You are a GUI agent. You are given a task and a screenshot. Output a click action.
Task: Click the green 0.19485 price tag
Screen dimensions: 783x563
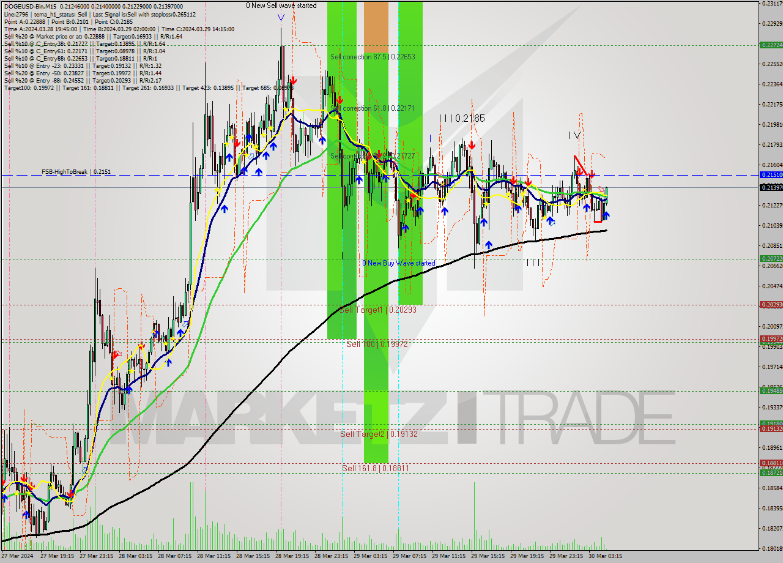tap(771, 390)
